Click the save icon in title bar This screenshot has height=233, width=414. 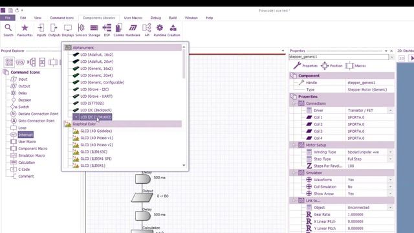[10, 10]
